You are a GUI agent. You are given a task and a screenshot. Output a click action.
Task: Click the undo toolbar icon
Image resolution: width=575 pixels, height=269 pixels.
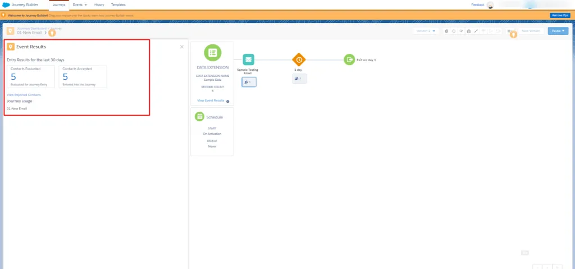(491, 31)
